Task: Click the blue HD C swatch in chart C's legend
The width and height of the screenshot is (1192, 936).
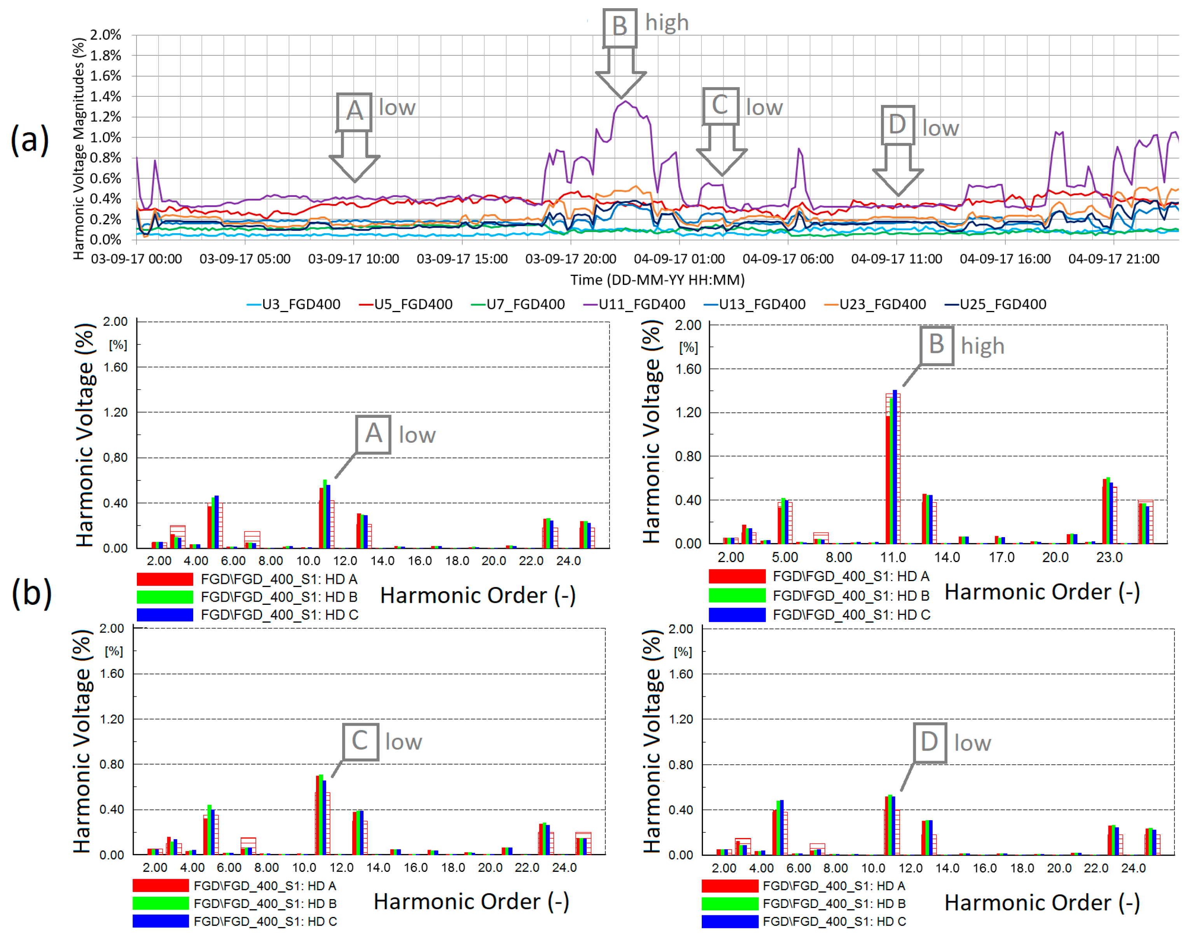Action: (160, 921)
